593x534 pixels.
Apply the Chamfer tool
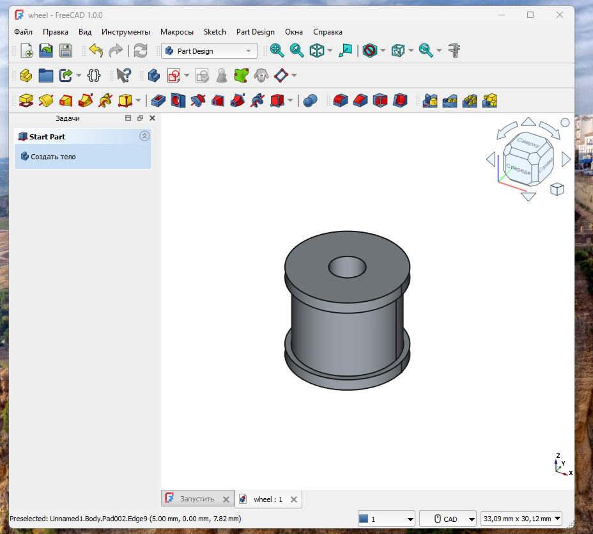pos(360,100)
